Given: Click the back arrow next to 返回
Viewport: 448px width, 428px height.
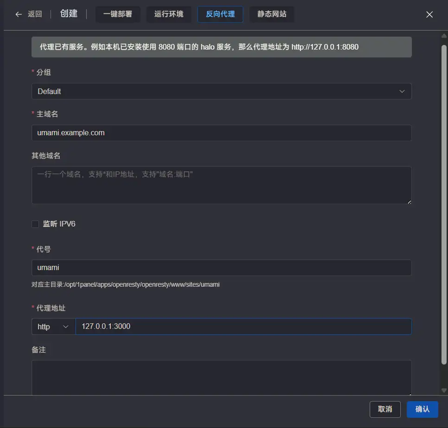Looking at the screenshot, I should click(19, 14).
